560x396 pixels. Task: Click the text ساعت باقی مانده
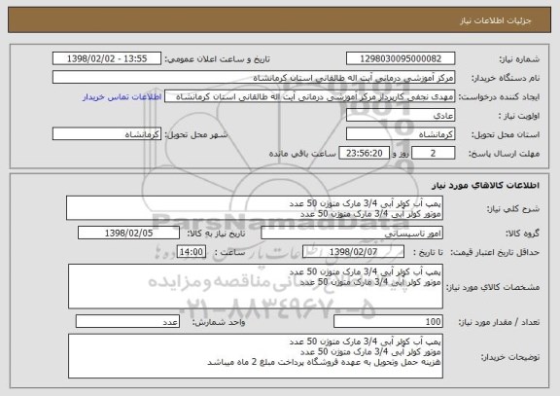(302, 154)
